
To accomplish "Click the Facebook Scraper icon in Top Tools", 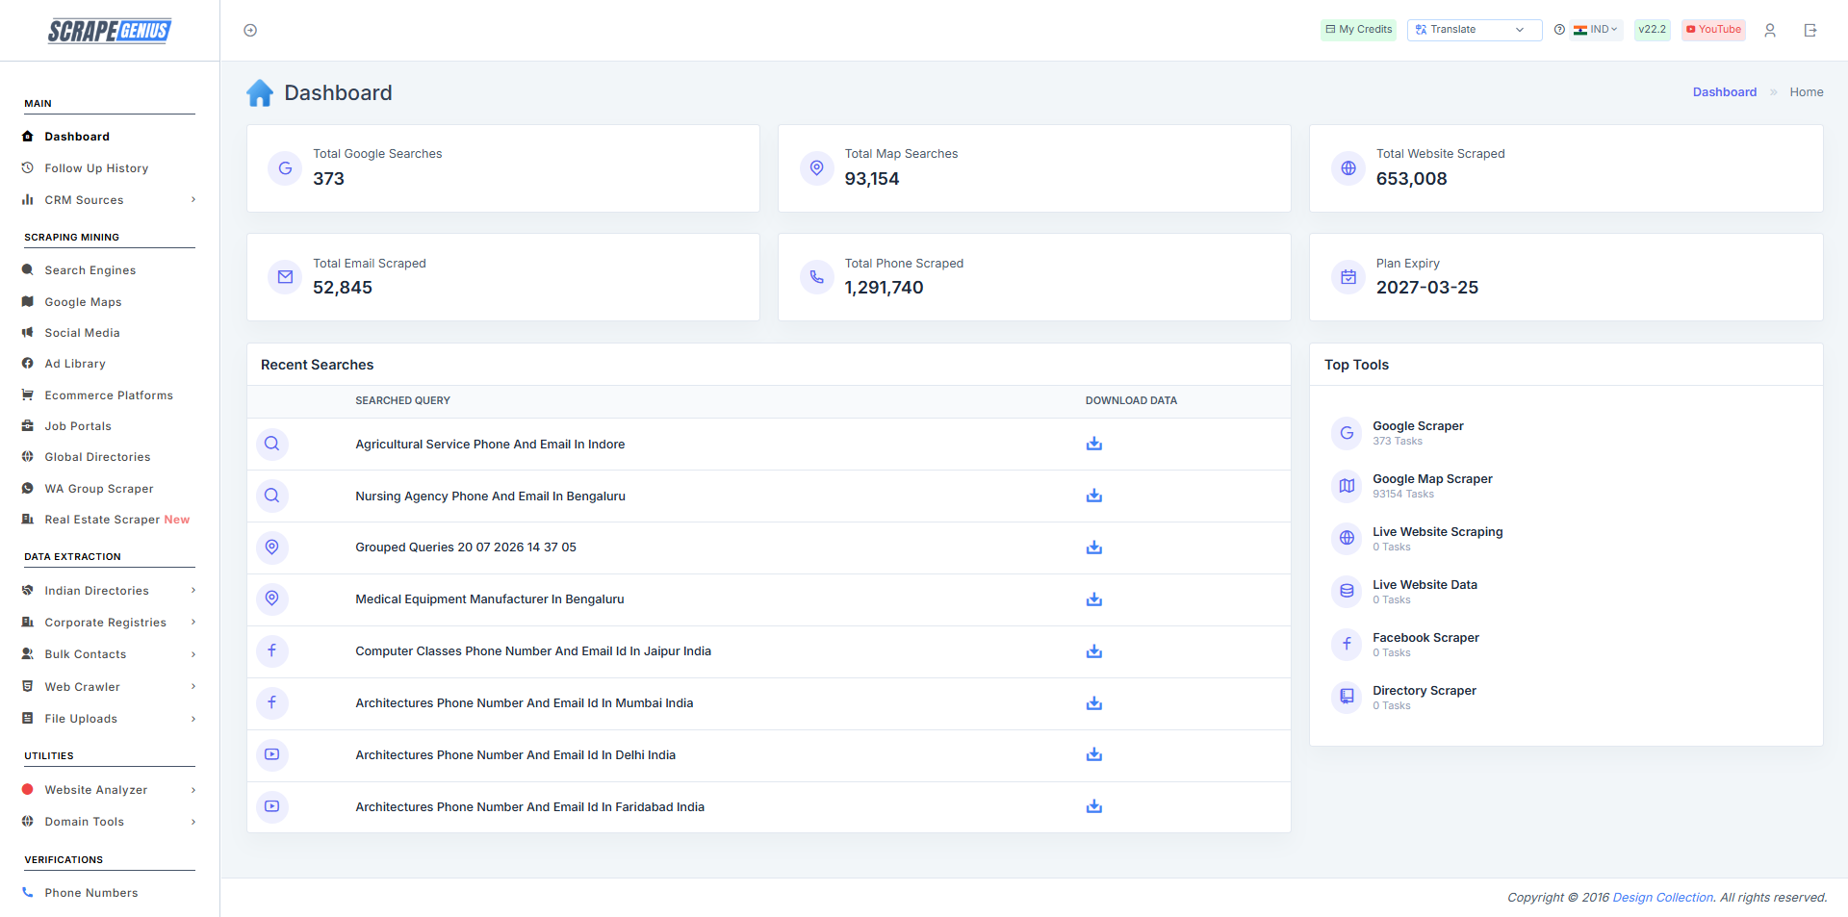I will click(x=1347, y=644).
